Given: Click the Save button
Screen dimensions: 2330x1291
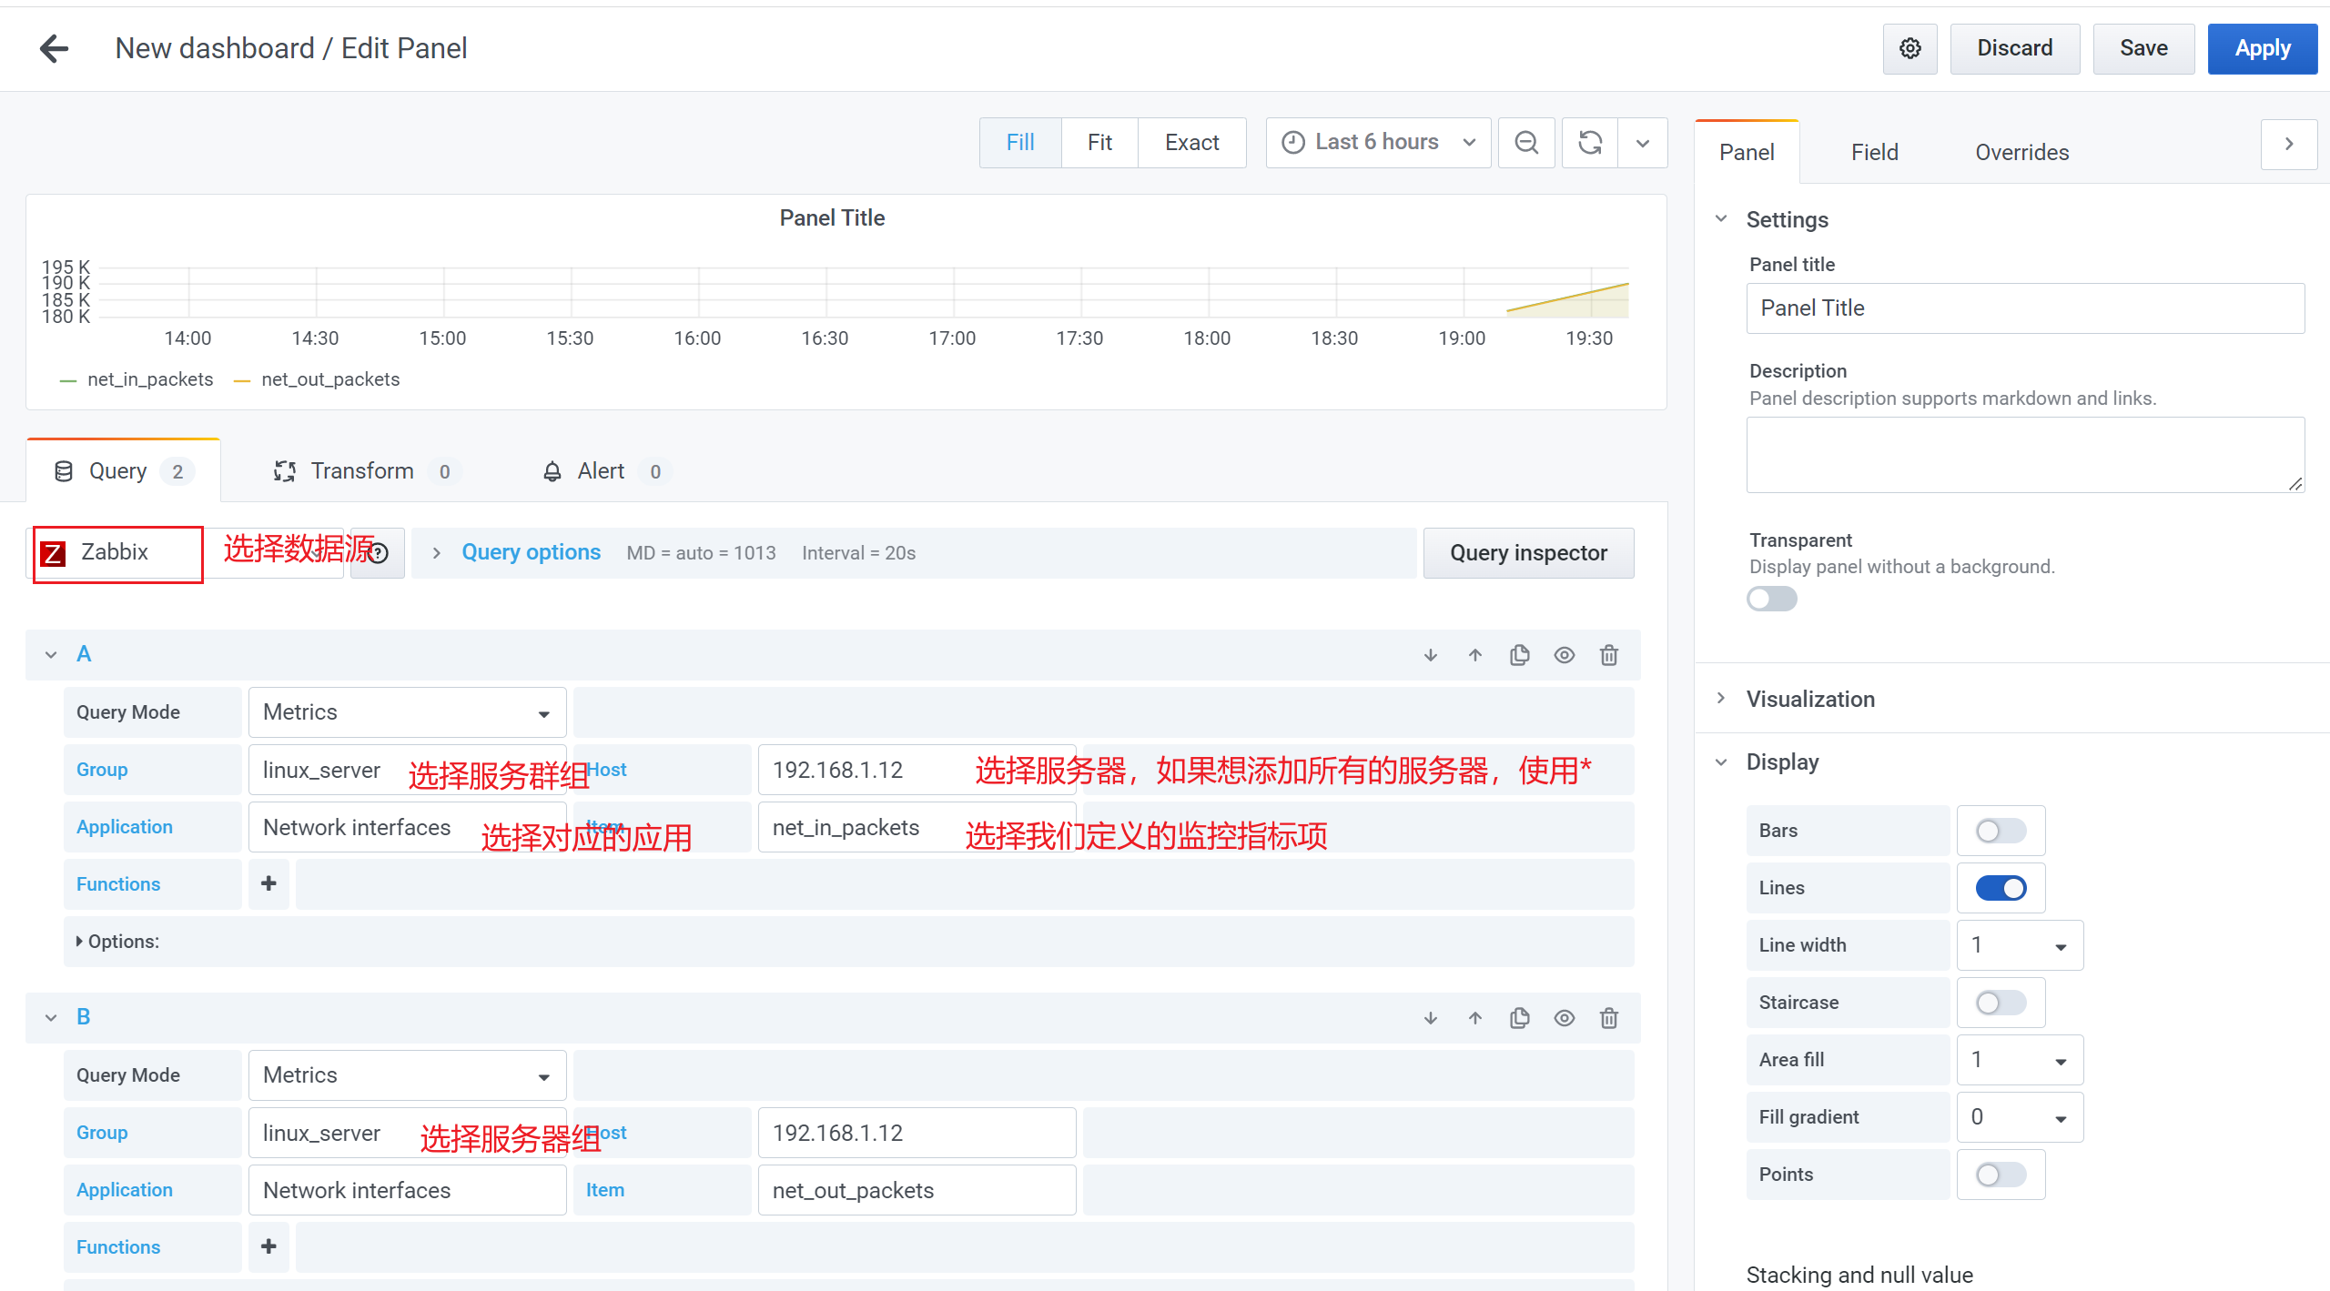Looking at the screenshot, I should (2143, 48).
